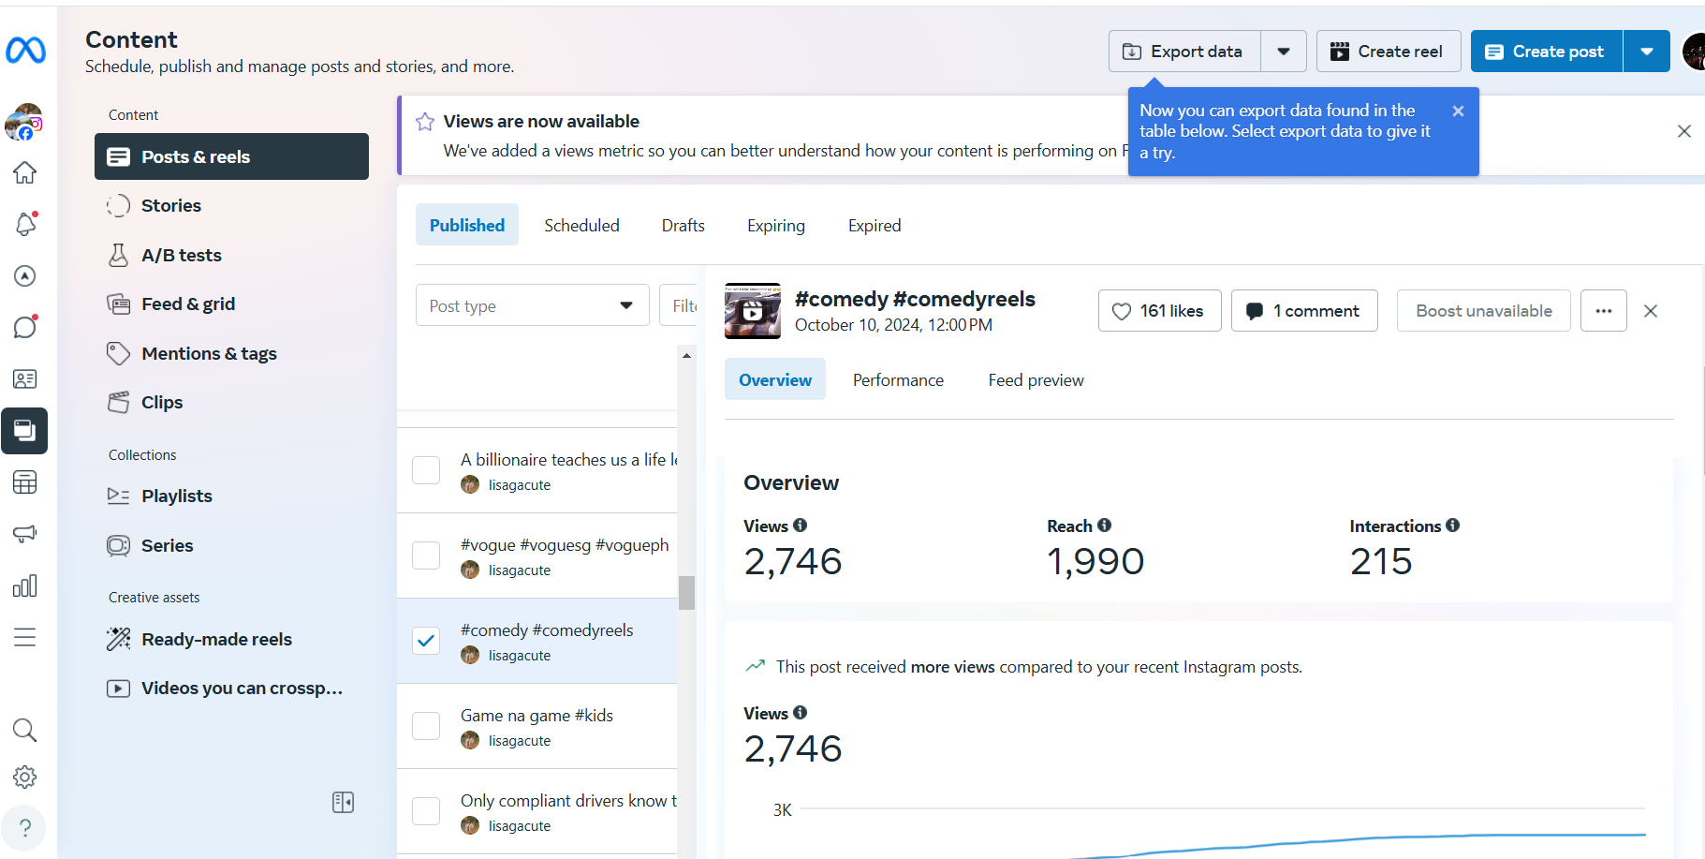Open Posts & reels in sidebar

[x=231, y=156]
